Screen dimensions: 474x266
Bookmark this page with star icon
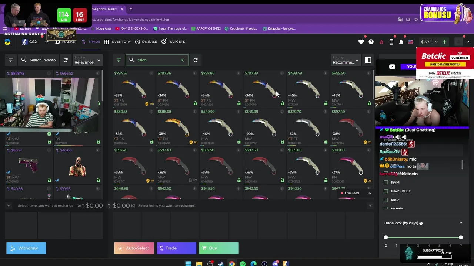coord(416,19)
